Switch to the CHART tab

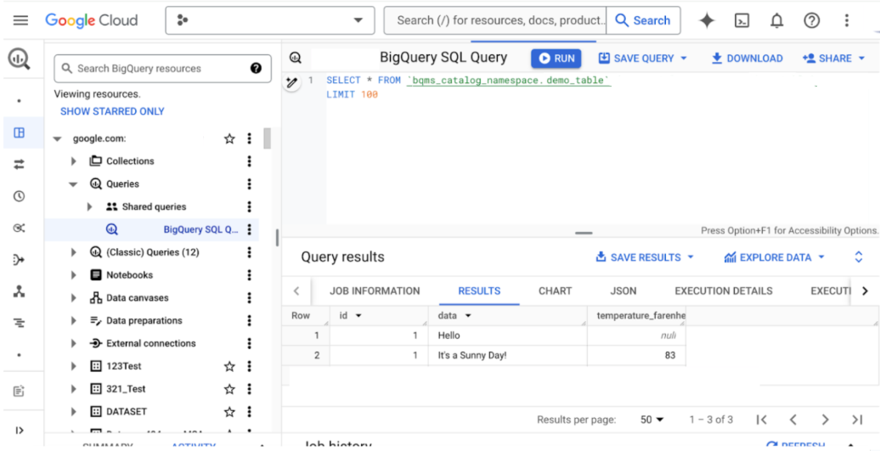click(555, 290)
